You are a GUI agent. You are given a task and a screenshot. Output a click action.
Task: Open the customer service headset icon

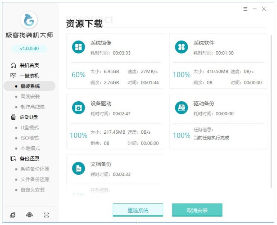29,215
